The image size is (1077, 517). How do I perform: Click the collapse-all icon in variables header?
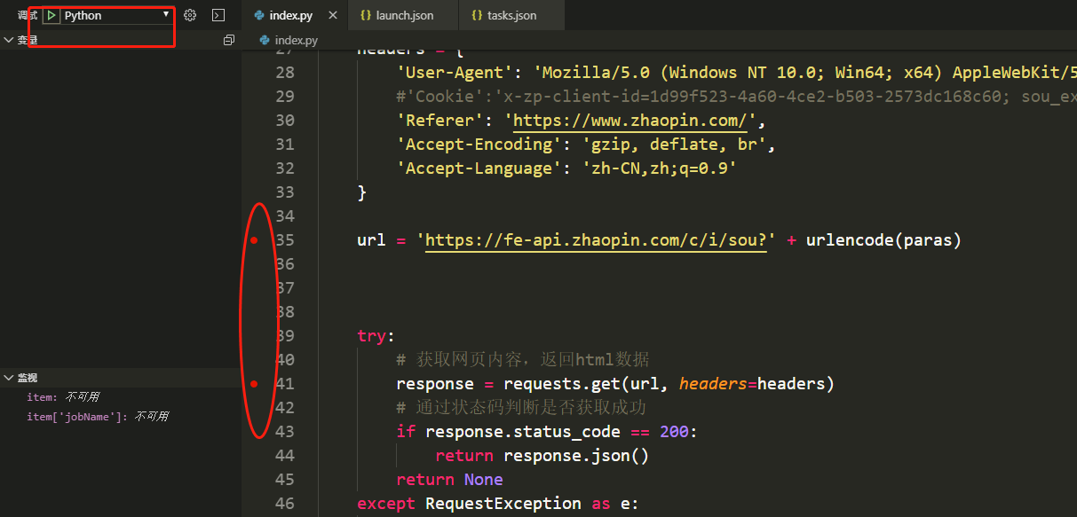(229, 40)
